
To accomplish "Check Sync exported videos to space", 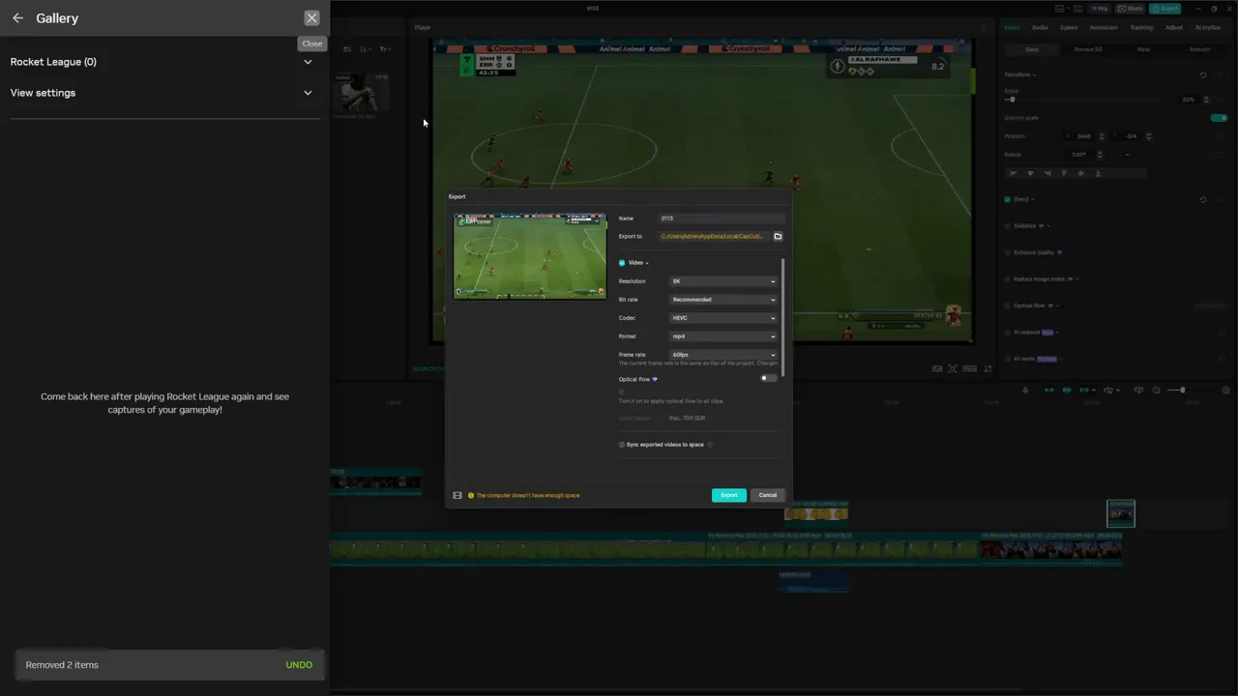I will [622, 445].
